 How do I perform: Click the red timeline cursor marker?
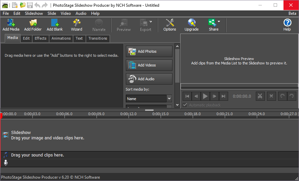(1, 116)
